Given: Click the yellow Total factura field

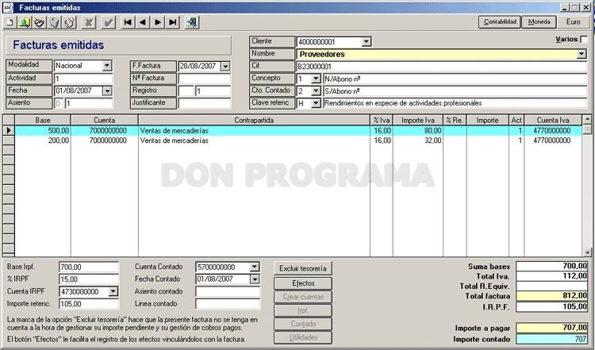Looking at the screenshot, I should (551, 296).
